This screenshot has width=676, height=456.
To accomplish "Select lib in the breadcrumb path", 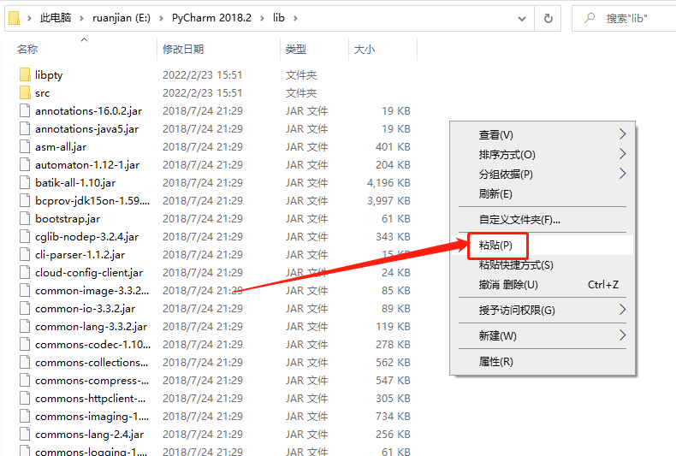I will tap(278, 18).
